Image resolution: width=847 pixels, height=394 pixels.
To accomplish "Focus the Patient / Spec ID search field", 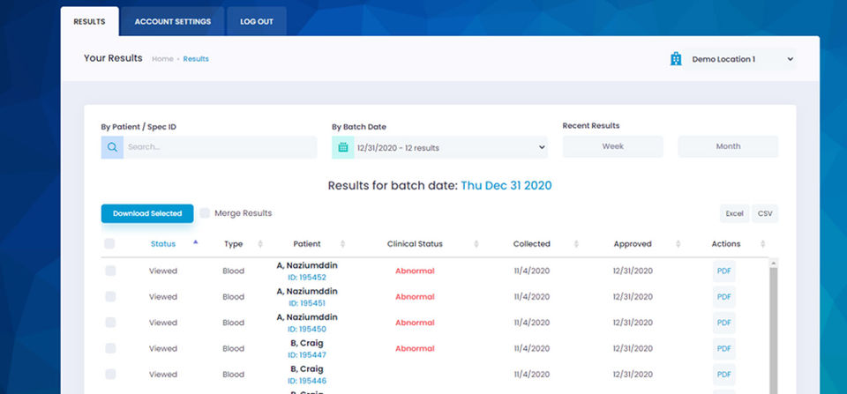I will tap(220, 147).
